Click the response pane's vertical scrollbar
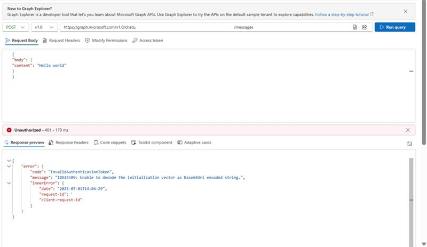 (411, 202)
